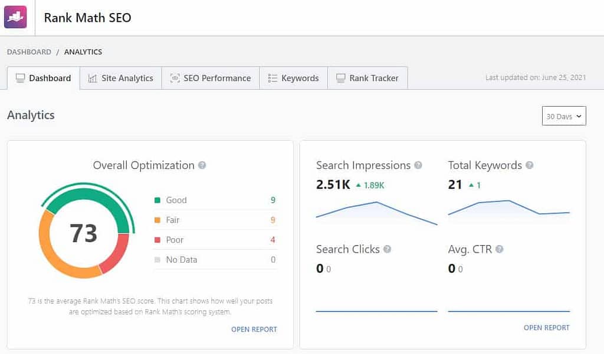The width and height of the screenshot is (604, 354).
Task: Open the help icon beside Overall Optimization
Action: point(202,166)
